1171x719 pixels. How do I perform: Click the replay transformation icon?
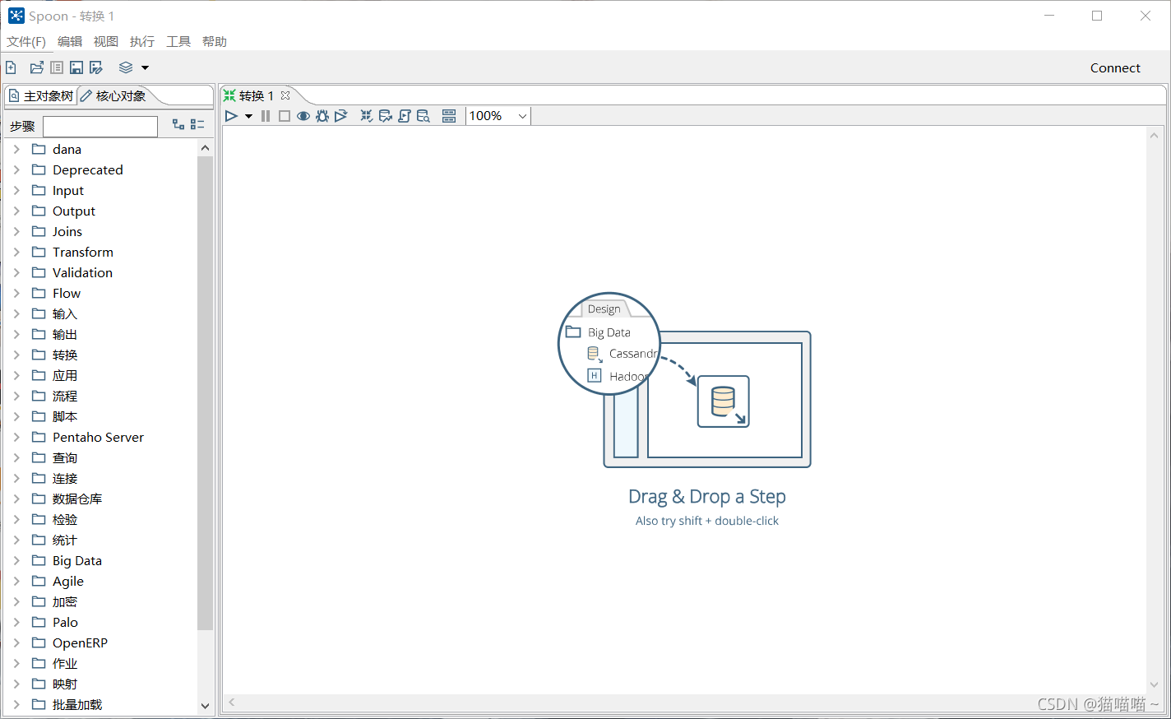(341, 116)
